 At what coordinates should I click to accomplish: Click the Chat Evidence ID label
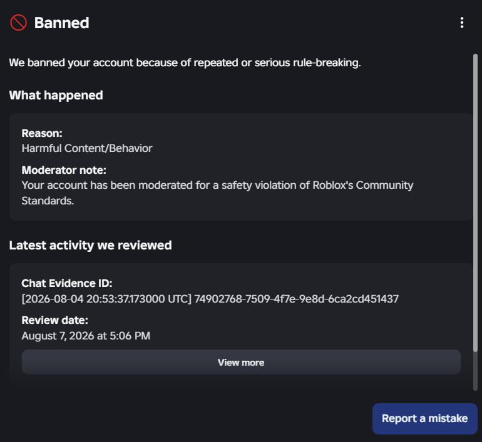pos(67,283)
